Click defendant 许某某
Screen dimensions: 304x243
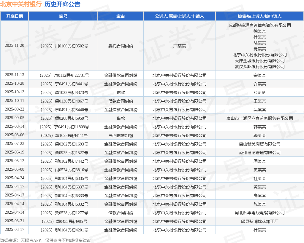tap(259, 84)
